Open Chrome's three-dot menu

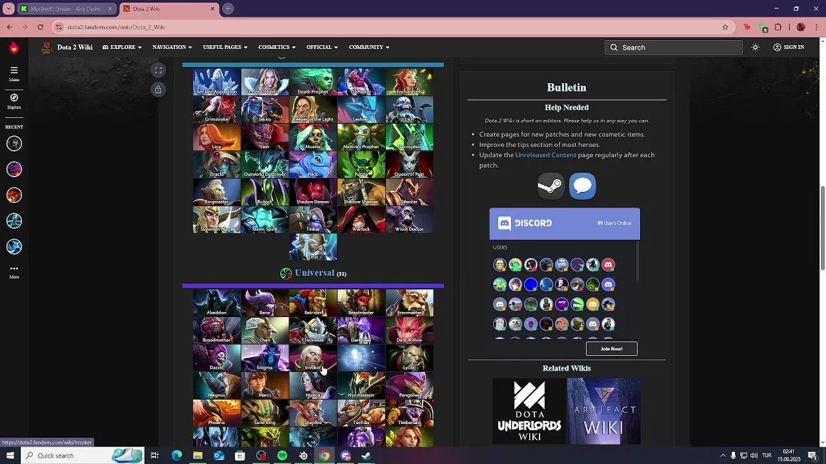click(x=816, y=27)
